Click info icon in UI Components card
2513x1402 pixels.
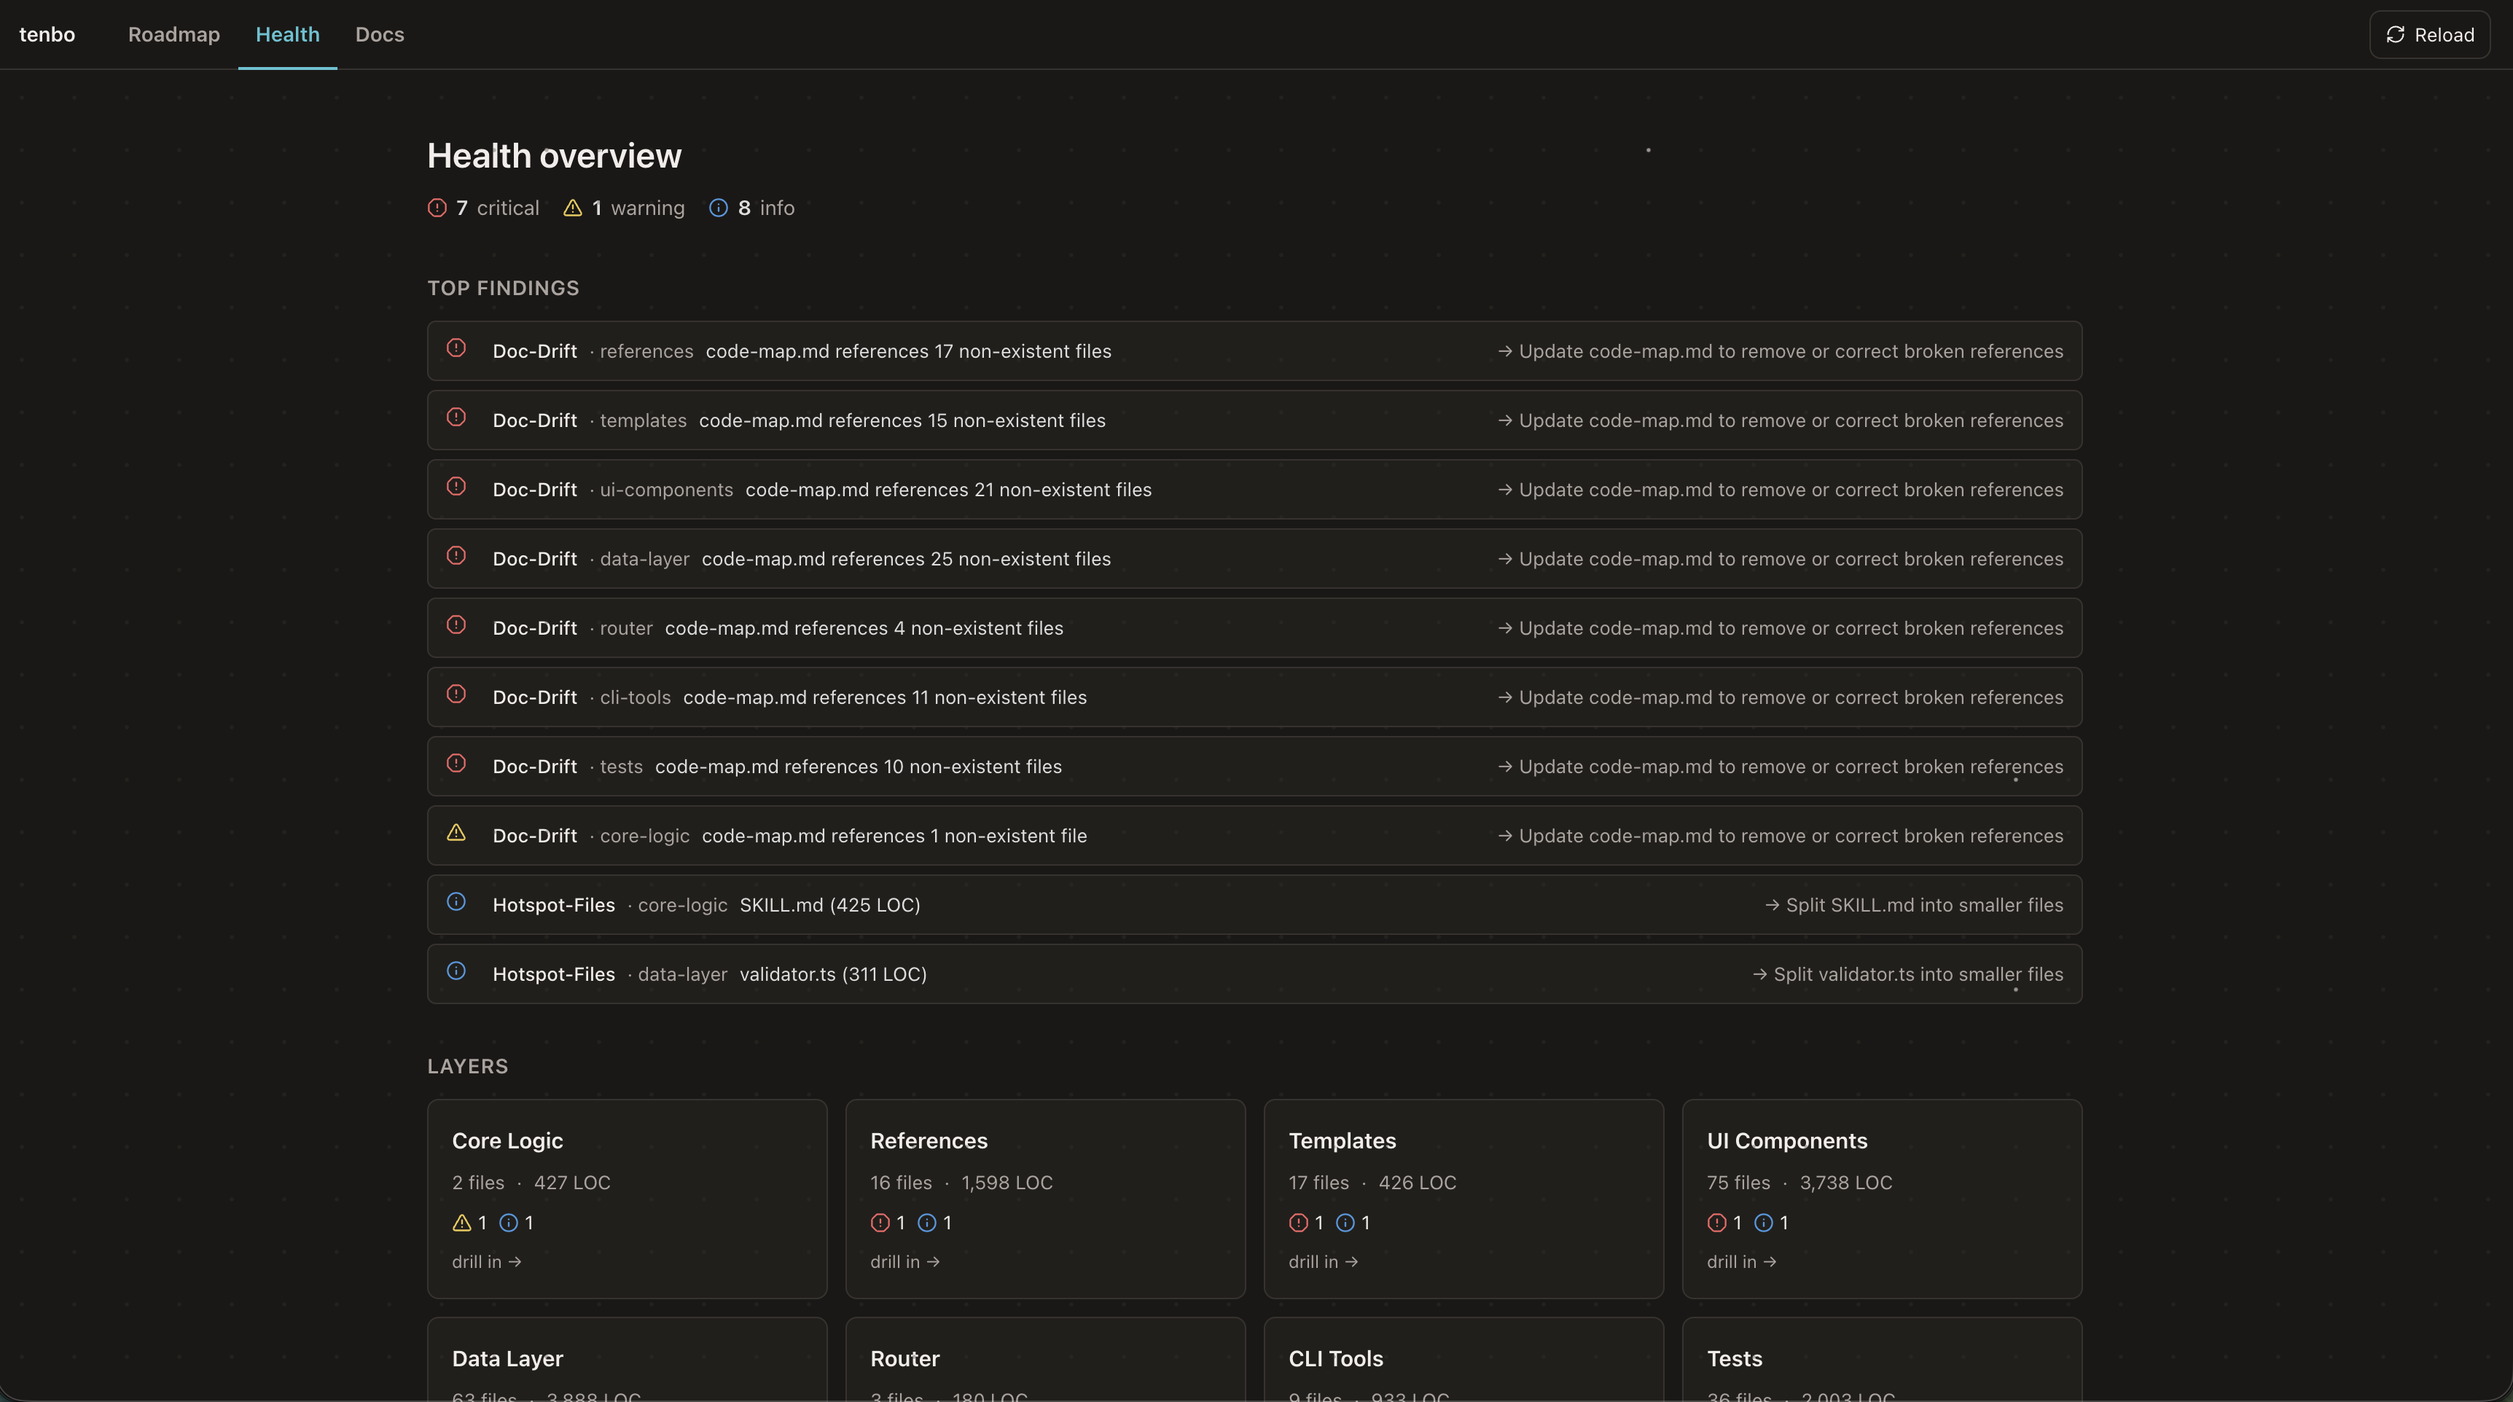(x=1764, y=1223)
